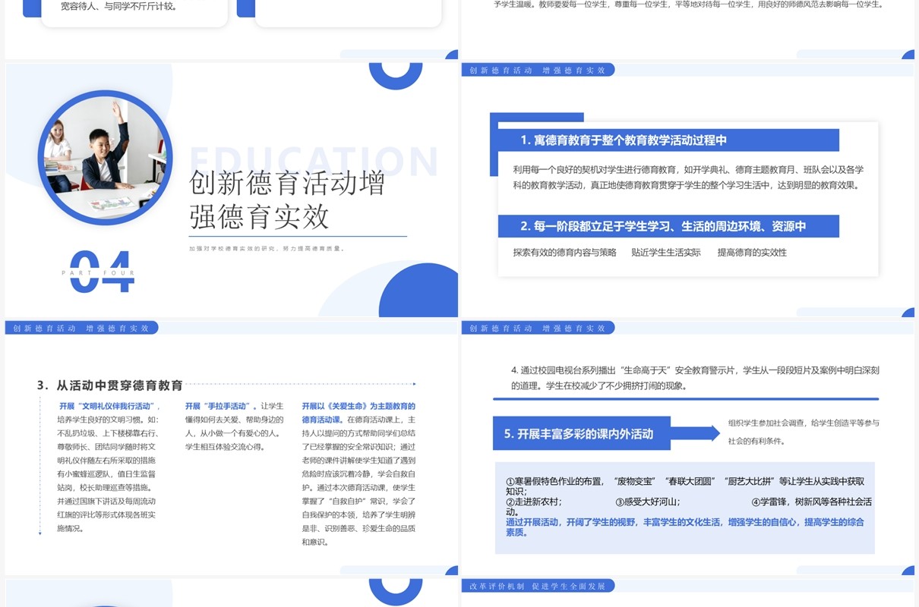Select the text 探索有效的德育内容与策略
919x607 pixels.
coord(564,253)
